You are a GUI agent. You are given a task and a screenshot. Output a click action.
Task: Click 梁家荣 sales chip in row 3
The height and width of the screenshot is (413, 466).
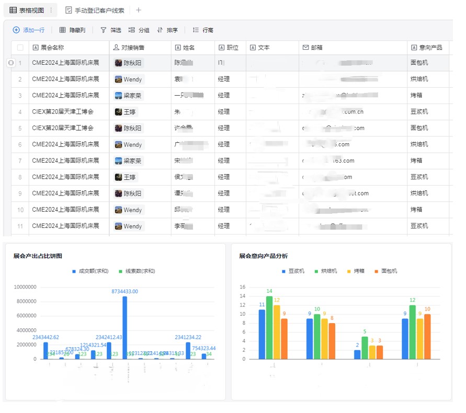(129, 96)
